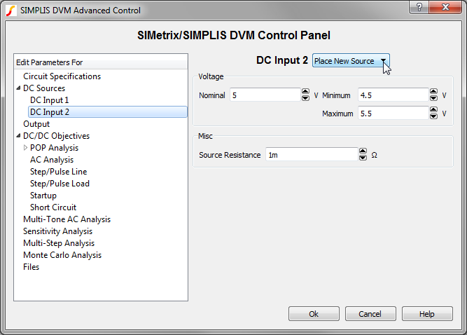Open the Place New Source dropdown
This screenshot has width=467, height=335.
pos(350,61)
